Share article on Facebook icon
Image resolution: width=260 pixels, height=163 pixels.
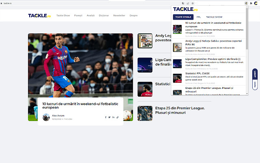tap(106, 117)
